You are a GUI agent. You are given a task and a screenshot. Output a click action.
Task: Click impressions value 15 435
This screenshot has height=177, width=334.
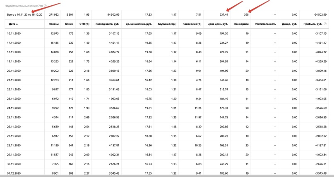coord(55,43)
